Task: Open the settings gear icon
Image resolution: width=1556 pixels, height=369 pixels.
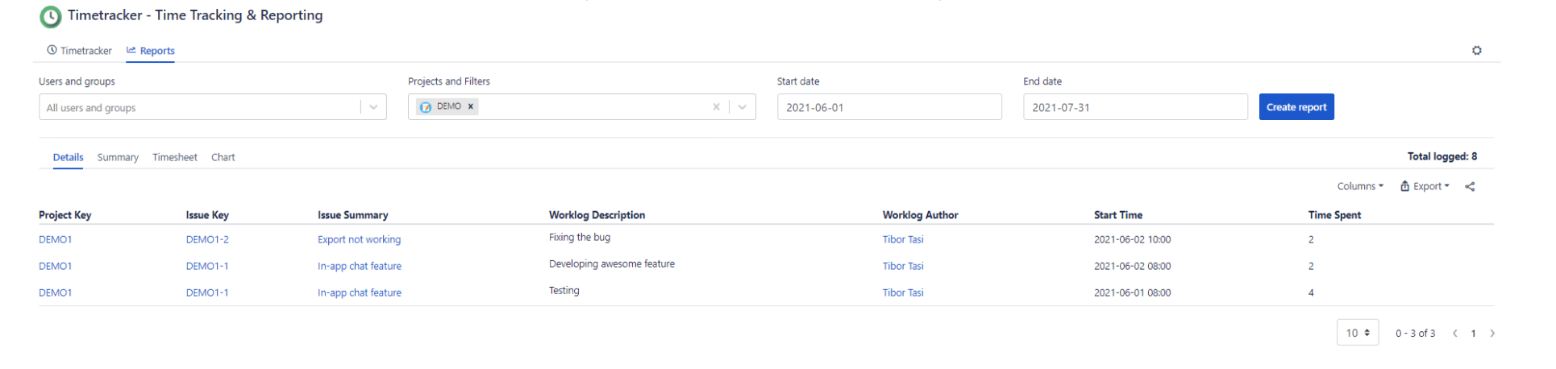Action: coord(1476,50)
